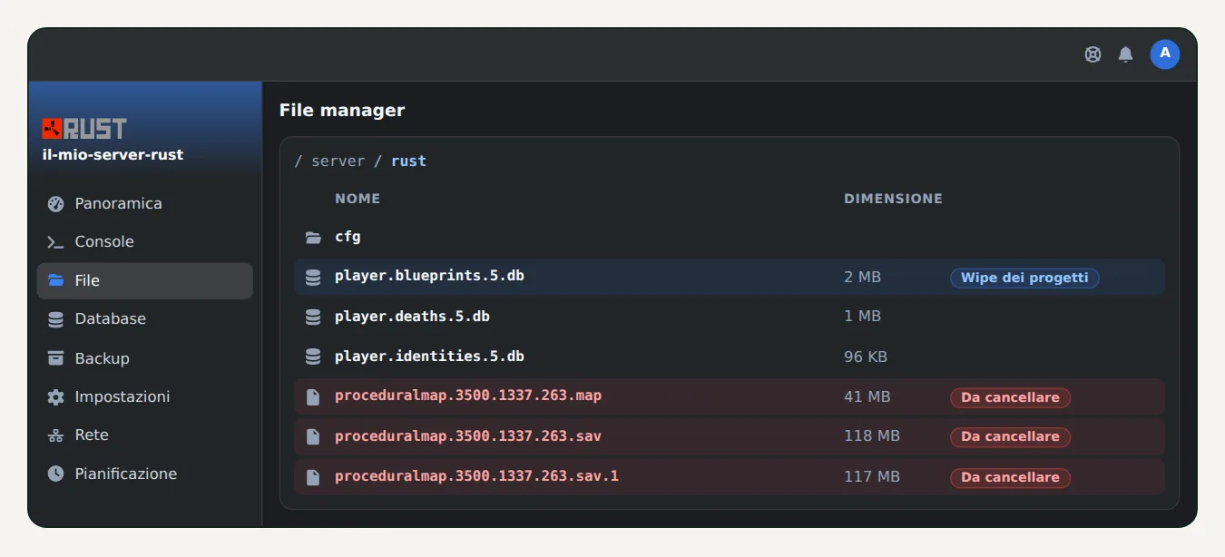
Task: Select player.blueprints.5.db file name
Action: point(429,276)
